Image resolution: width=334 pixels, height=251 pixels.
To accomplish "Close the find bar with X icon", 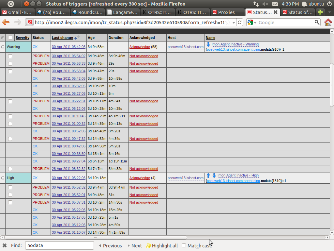I will point(5,245).
